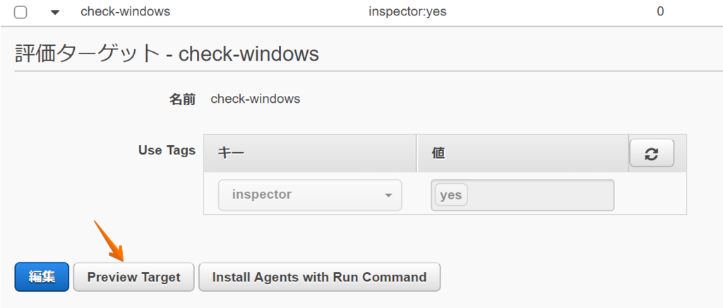The height and width of the screenshot is (308, 723).
Task: Click the Preview Target button
Action: pyautogui.click(x=133, y=277)
